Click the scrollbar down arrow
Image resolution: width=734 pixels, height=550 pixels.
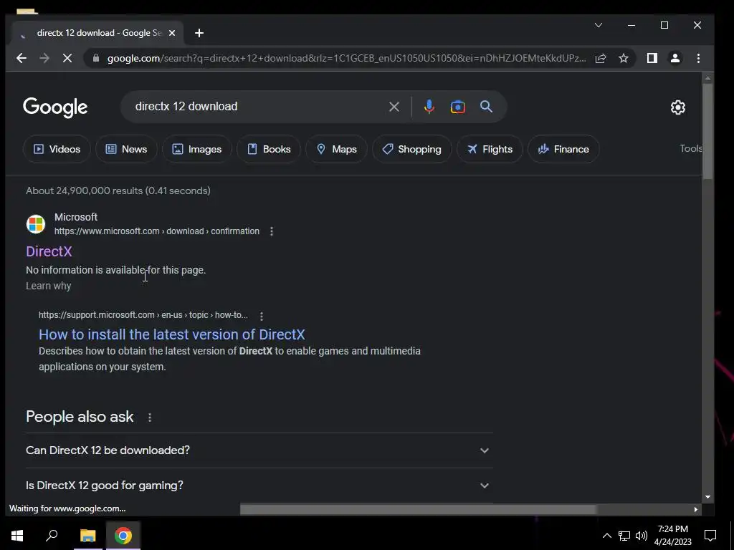(x=707, y=497)
